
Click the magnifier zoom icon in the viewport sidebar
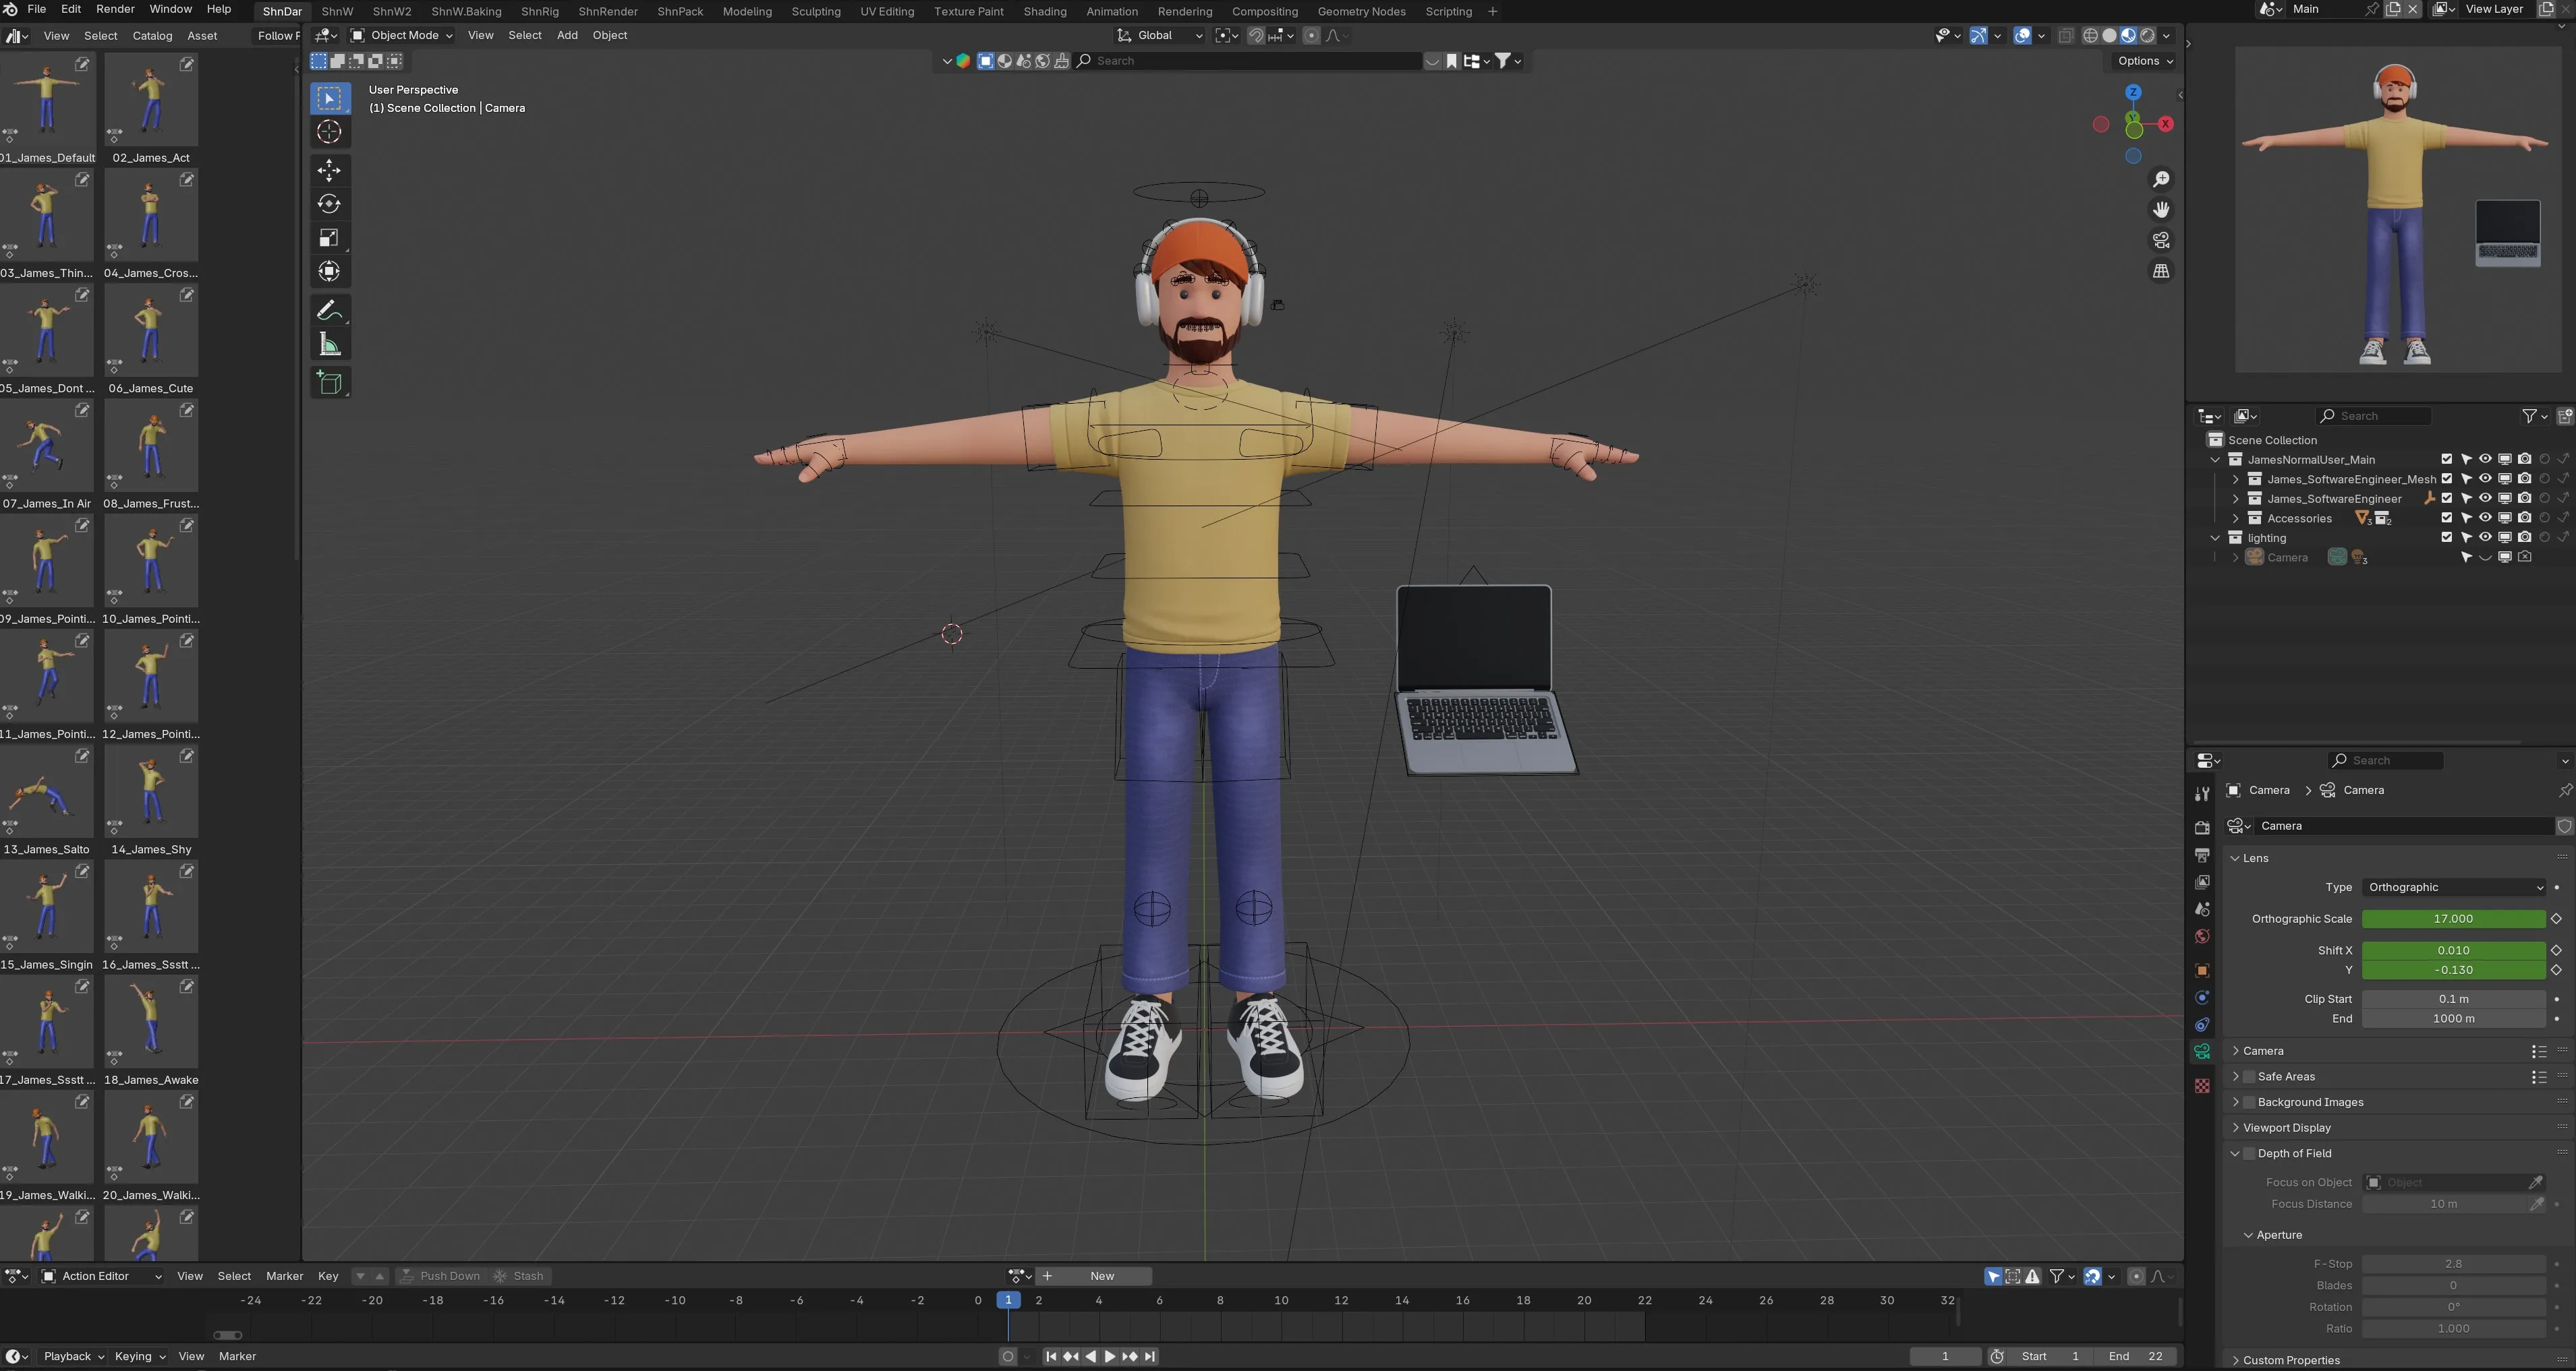pyautogui.click(x=2161, y=179)
